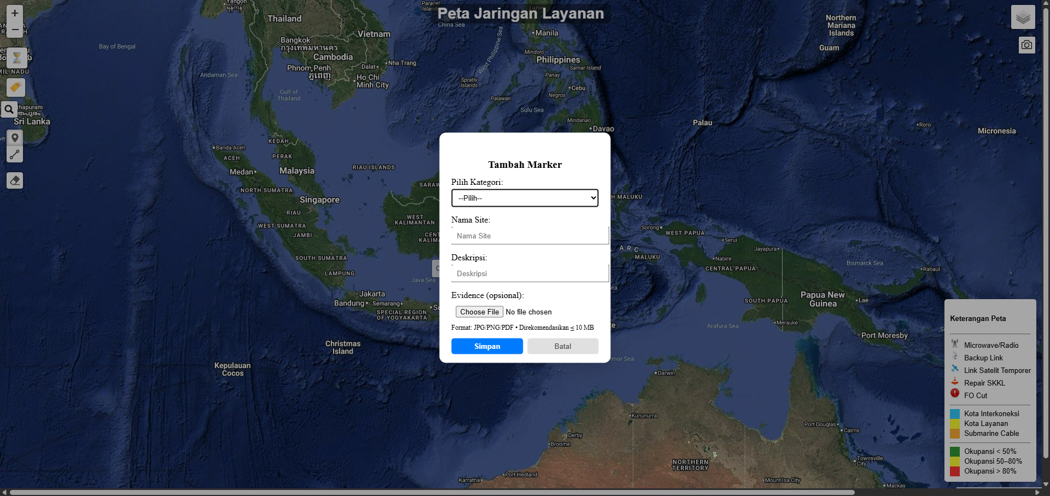Image resolution: width=1050 pixels, height=496 pixels.
Task: Click the camera screenshot button
Action: point(1026,45)
